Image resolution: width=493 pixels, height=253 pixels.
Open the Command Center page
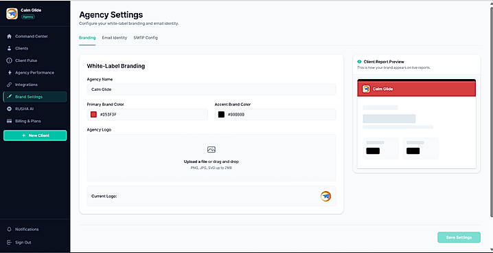point(35,36)
